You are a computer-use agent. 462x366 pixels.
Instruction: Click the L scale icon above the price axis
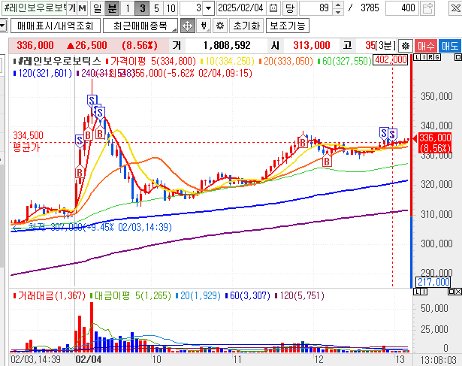click(417, 57)
